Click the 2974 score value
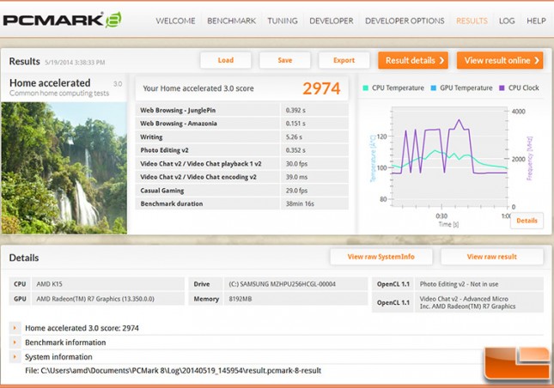Screen dimensions: 554x388 tap(321, 88)
